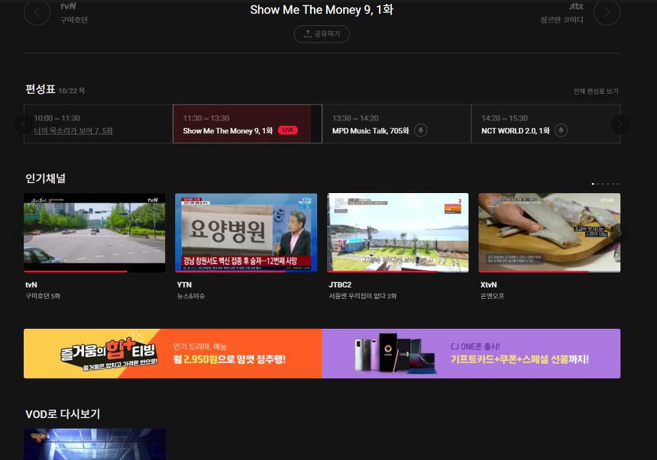Open the XtvN channel thumbnail
This screenshot has height=460, width=657.
pyautogui.click(x=549, y=233)
